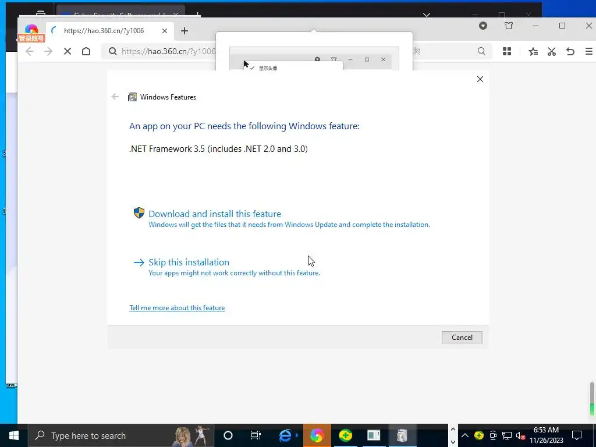Close the Windows Features dialog
This screenshot has width=596, height=447.
(480, 79)
